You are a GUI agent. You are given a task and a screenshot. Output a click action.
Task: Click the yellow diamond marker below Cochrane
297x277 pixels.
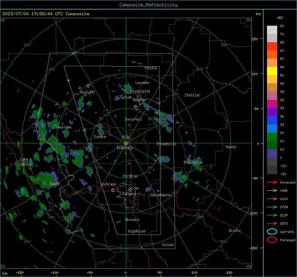pos(113,190)
